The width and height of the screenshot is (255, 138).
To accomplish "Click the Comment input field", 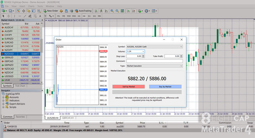I will [x=154, y=61].
